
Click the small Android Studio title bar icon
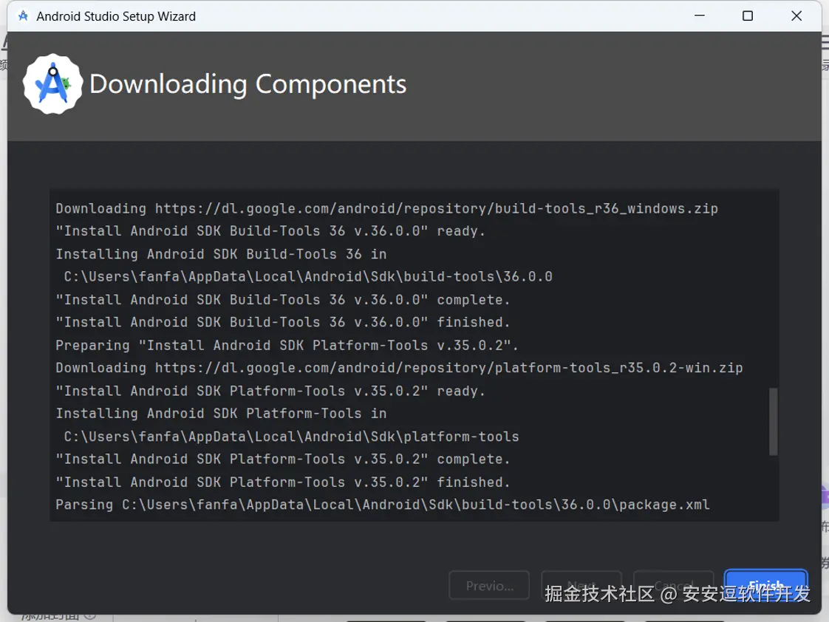23,16
